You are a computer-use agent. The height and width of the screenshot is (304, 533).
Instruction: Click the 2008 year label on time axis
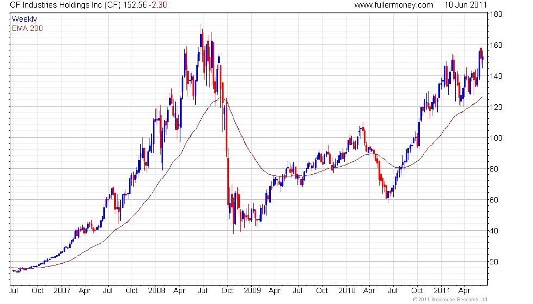point(157,290)
